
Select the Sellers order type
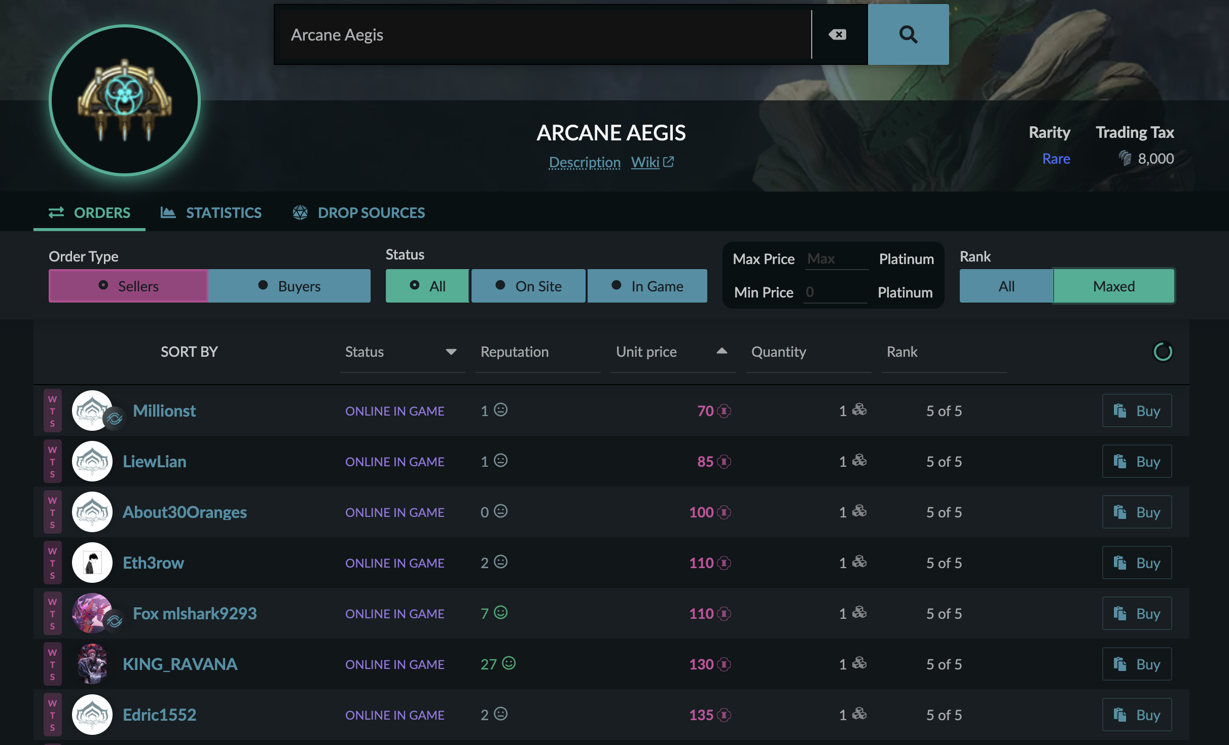click(128, 286)
